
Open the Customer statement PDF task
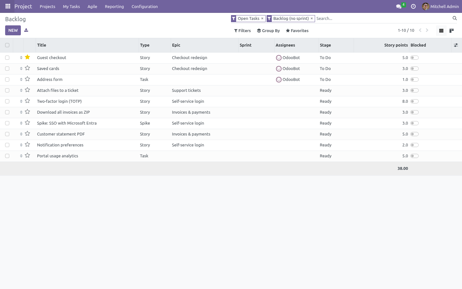point(61,134)
